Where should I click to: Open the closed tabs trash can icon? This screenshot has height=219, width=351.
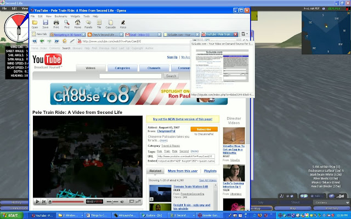[243, 34]
